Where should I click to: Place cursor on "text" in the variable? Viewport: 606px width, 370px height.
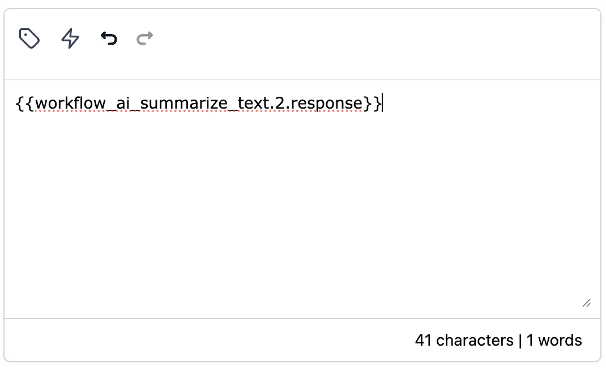pyautogui.click(x=253, y=103)
